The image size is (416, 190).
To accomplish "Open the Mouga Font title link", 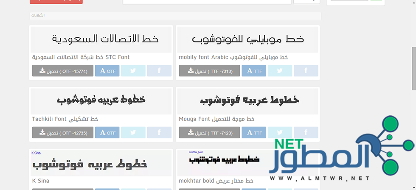I will click(x=217, y=119).
